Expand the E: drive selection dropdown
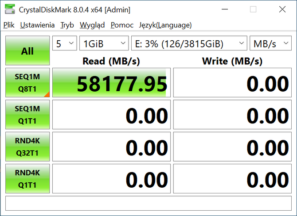The width and height of the screenshot is (297, 216). tap(189, 43)
